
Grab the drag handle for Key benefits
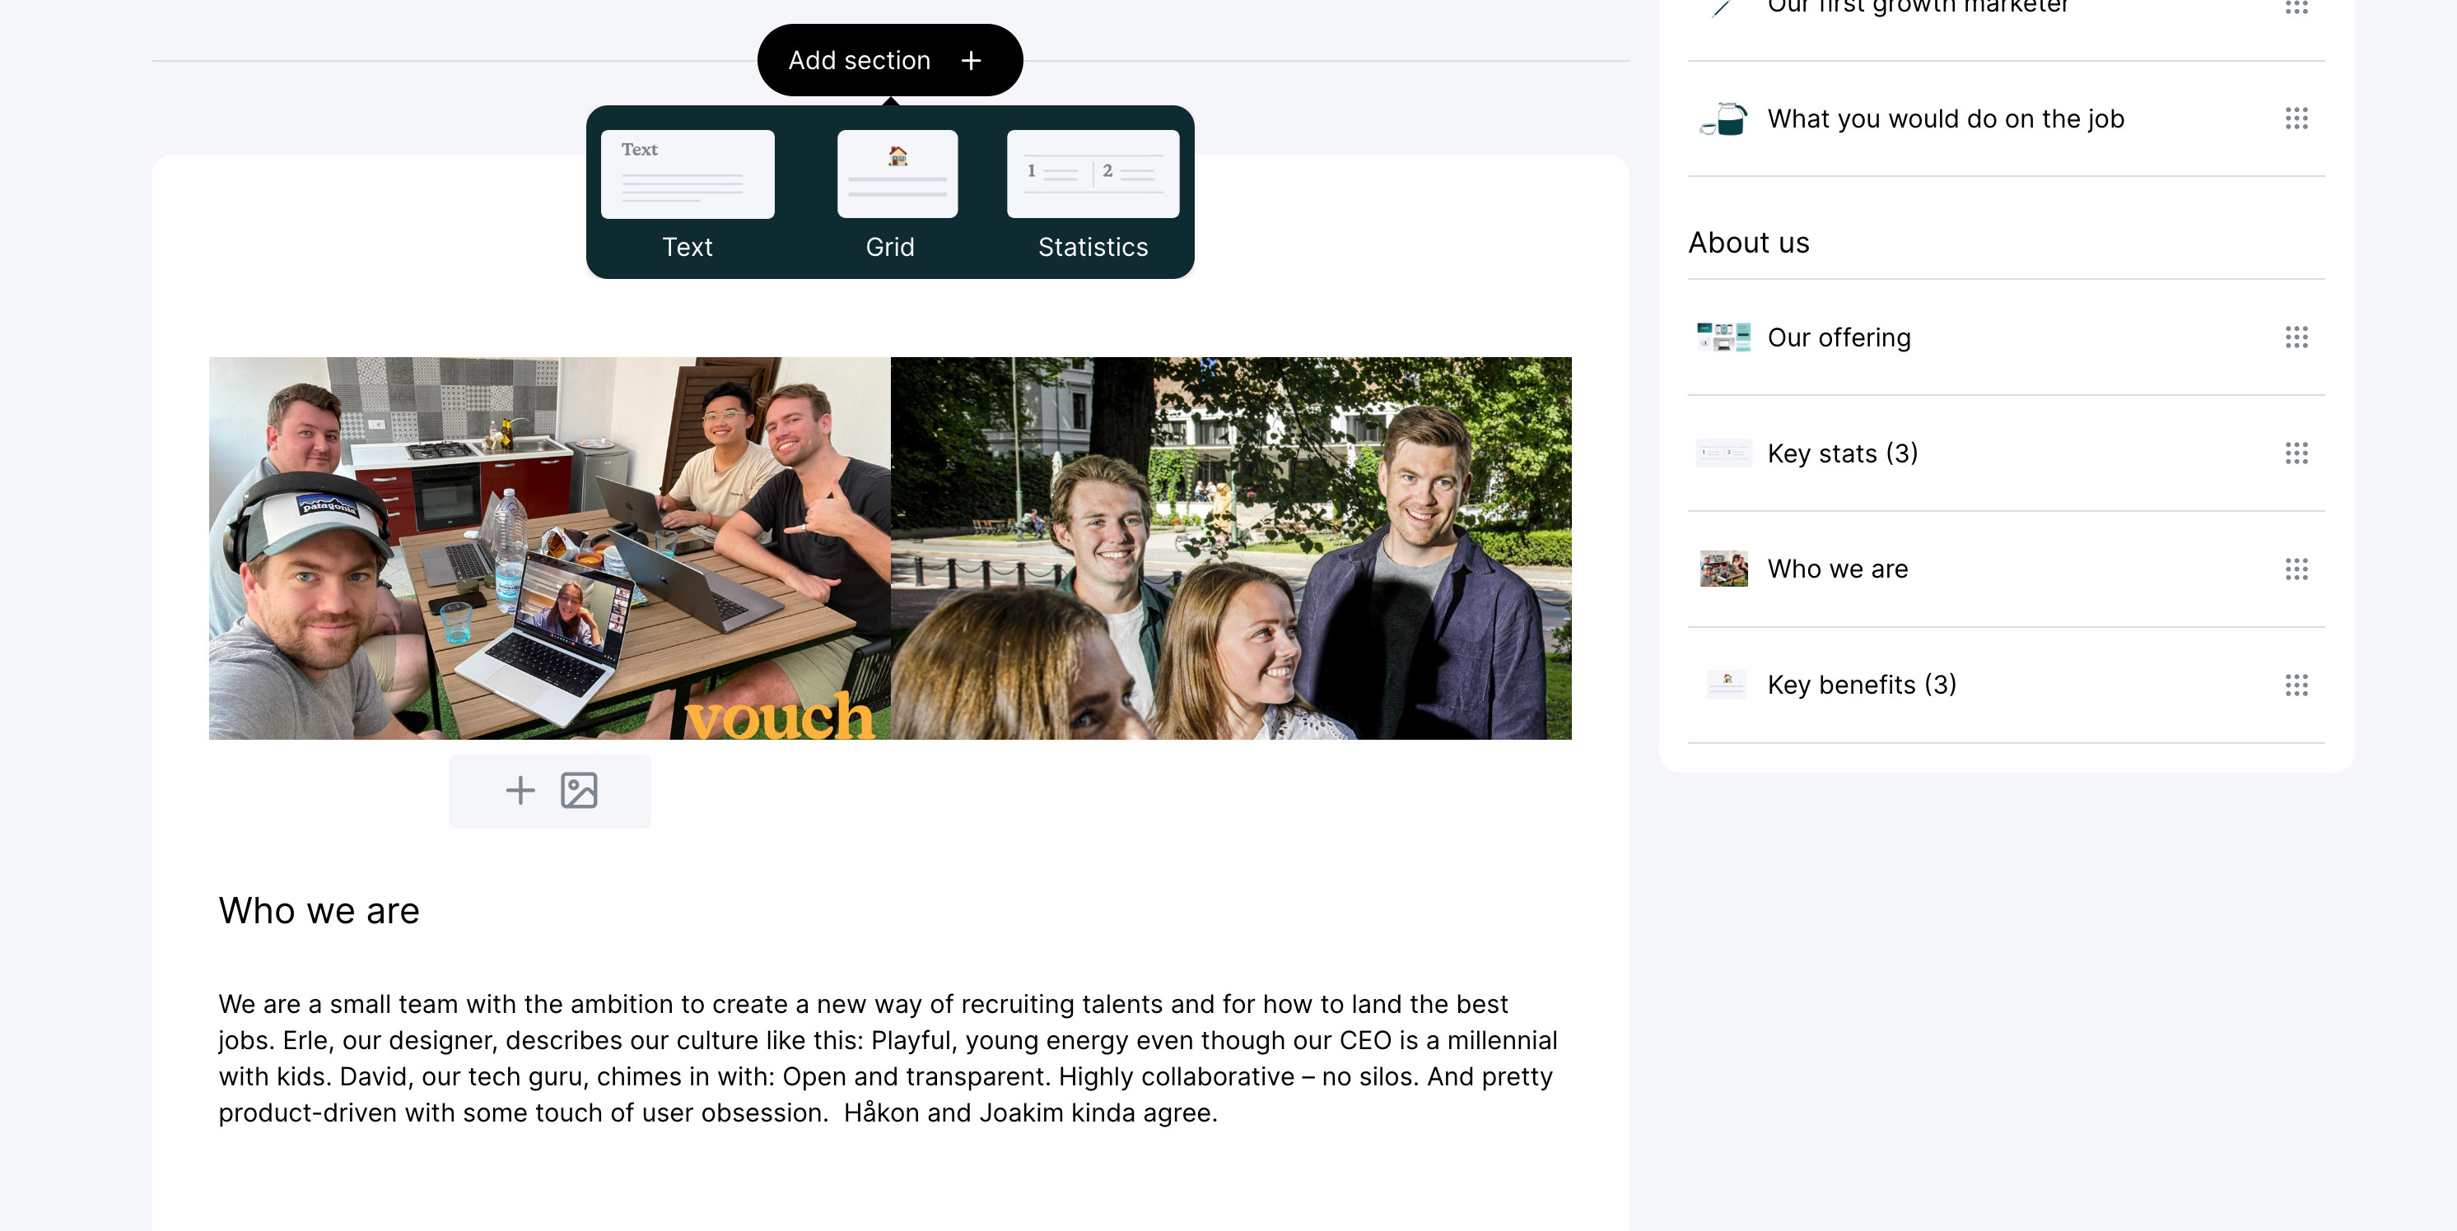[x=2295, y=685]
